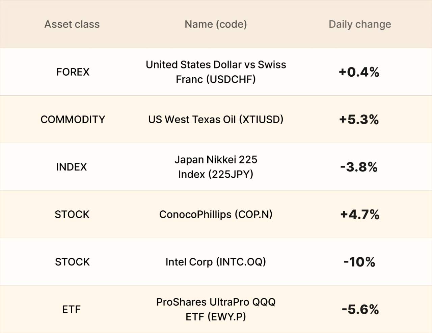432x333 pixels.
Task: Open ProShares UltraPro QQQ ETF (EWY.P)
Action: (x=216, y=309)
